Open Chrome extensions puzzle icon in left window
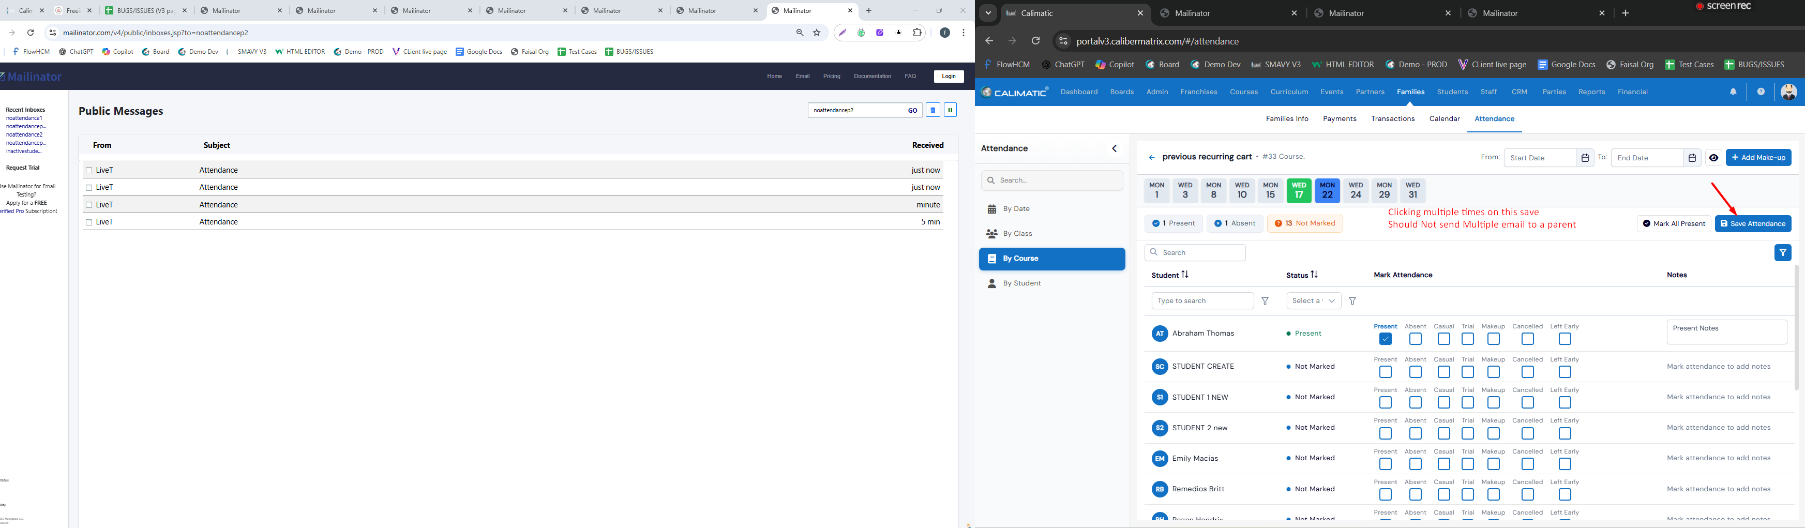 point(917,33)
